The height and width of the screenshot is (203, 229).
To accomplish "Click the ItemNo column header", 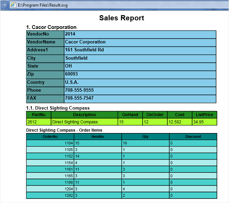I will tap(98, 136).
